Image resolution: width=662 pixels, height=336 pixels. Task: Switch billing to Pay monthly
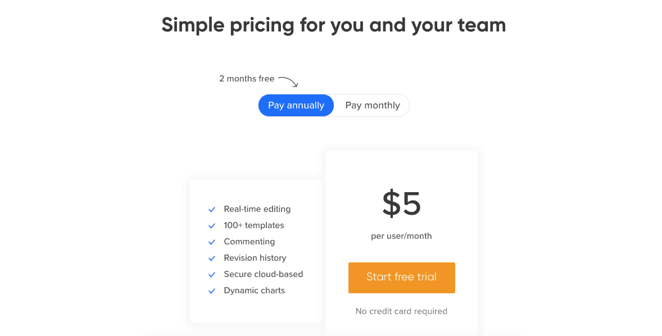[x=373, y=105]
